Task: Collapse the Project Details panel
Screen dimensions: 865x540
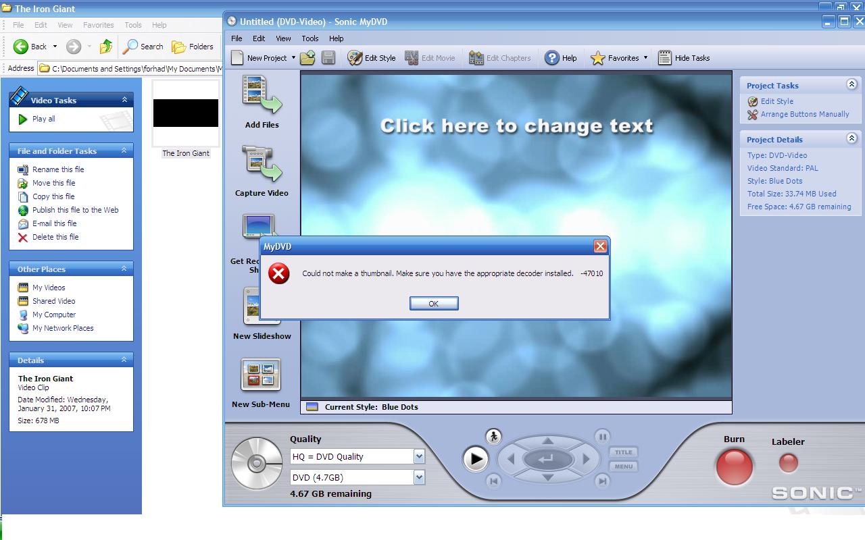Action: [851, 138]
